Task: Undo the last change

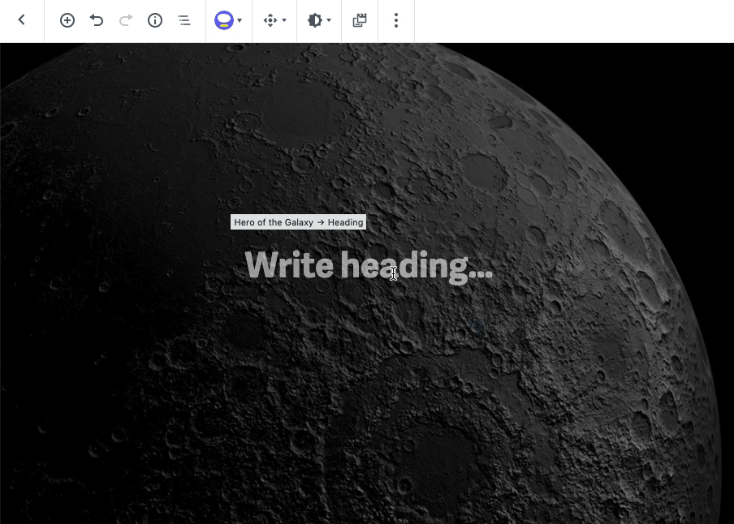Action: (x=97, y=20)
